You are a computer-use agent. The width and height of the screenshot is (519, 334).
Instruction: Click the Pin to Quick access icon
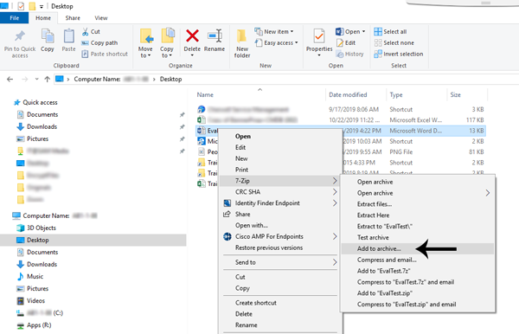(x=20, y=35)
